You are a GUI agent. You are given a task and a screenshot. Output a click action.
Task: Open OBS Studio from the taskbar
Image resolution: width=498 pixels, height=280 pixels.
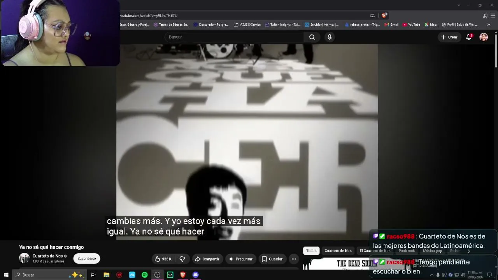[x=157, y=275]
